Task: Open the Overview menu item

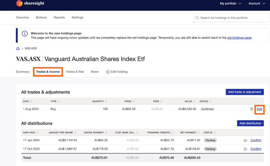Action: [x=22, y=17]
